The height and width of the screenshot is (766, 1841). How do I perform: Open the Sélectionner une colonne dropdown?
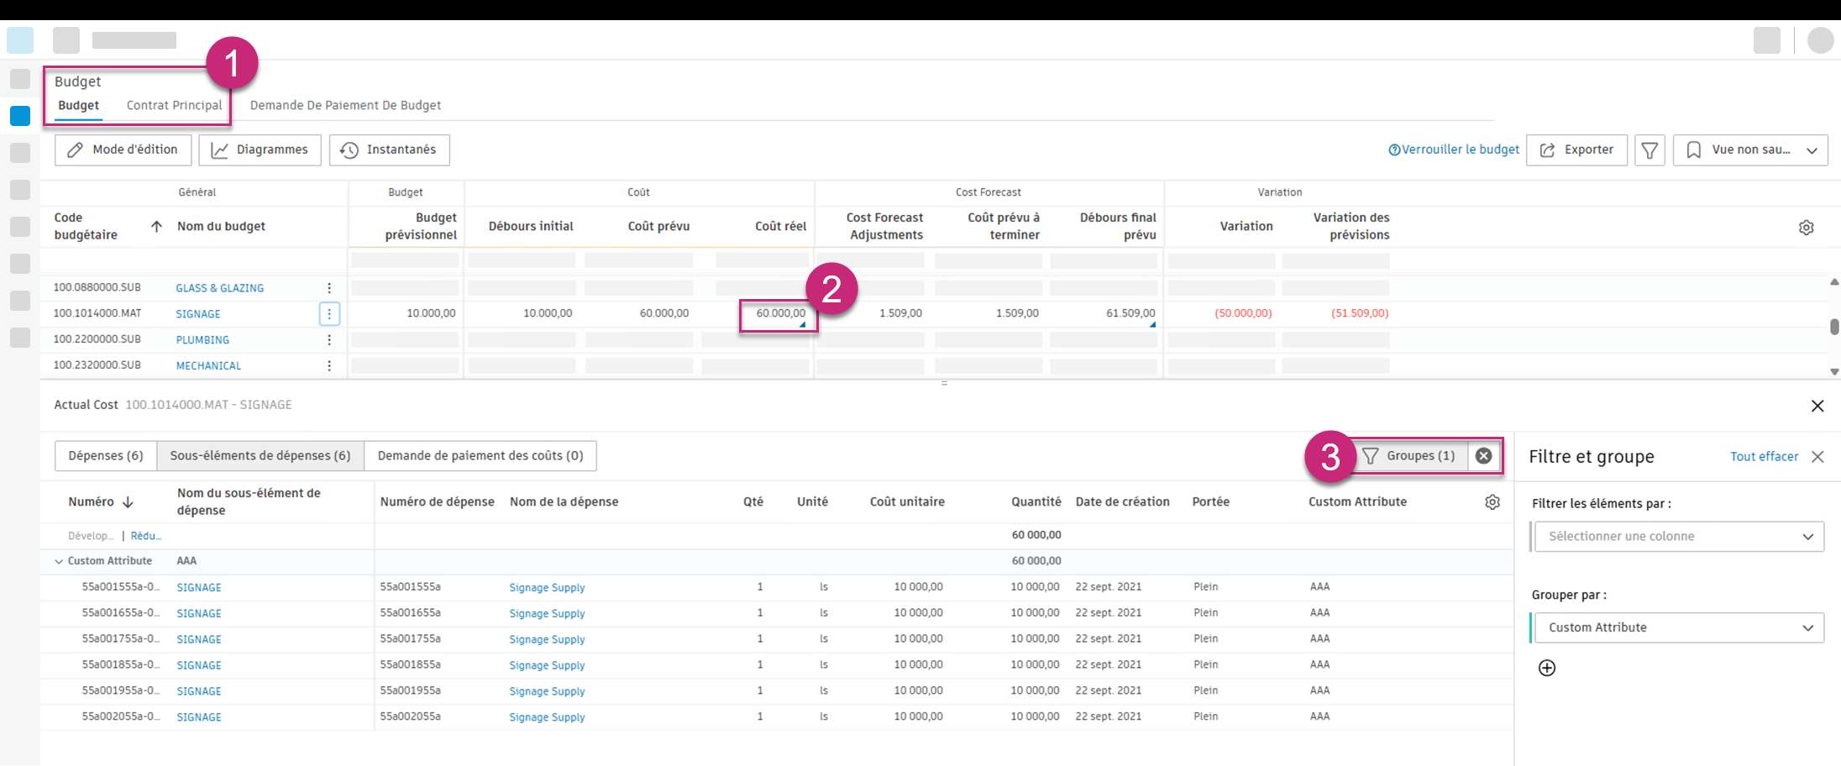click(1679, 537)
